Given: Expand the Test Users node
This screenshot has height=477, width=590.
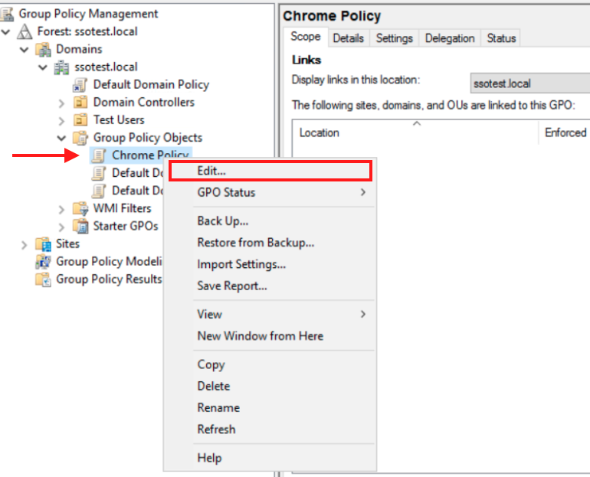Looking at the screenshot, I should tap(61, 121).
